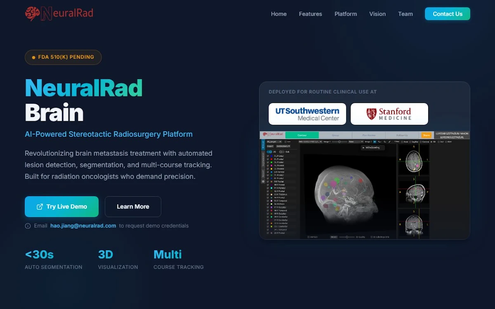The height and width of the screenshot is (309, 495).
Task: Select the pencil tool icon in app toolbar
Action: pos(389,142)
